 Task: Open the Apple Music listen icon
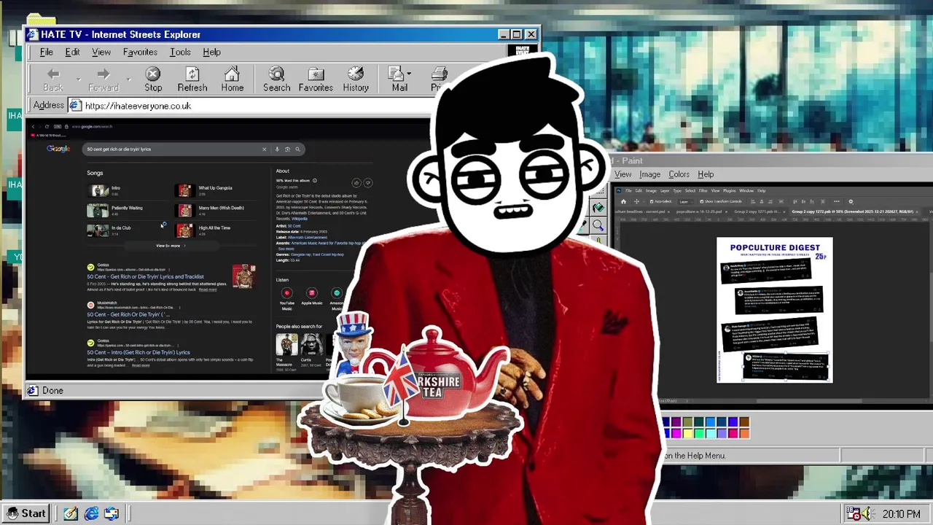[x=311, y=293]
